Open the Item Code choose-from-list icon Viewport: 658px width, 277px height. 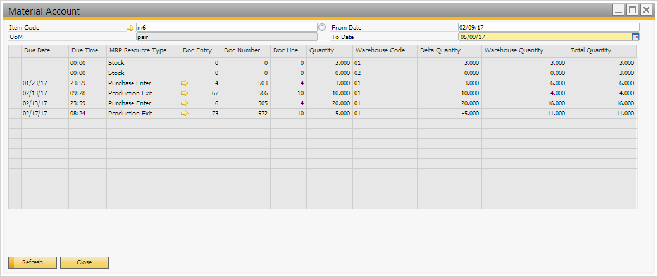click(x=321, y=27)
